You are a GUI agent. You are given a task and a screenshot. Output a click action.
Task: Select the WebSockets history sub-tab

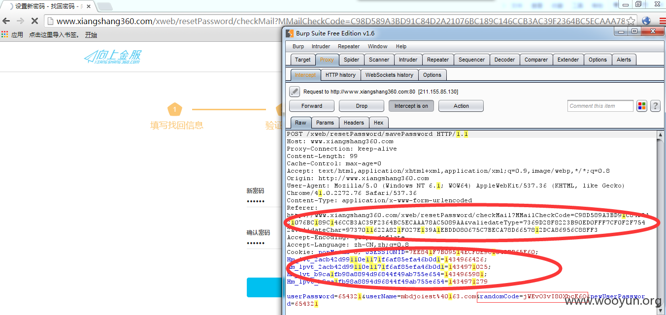coord(389,75)
